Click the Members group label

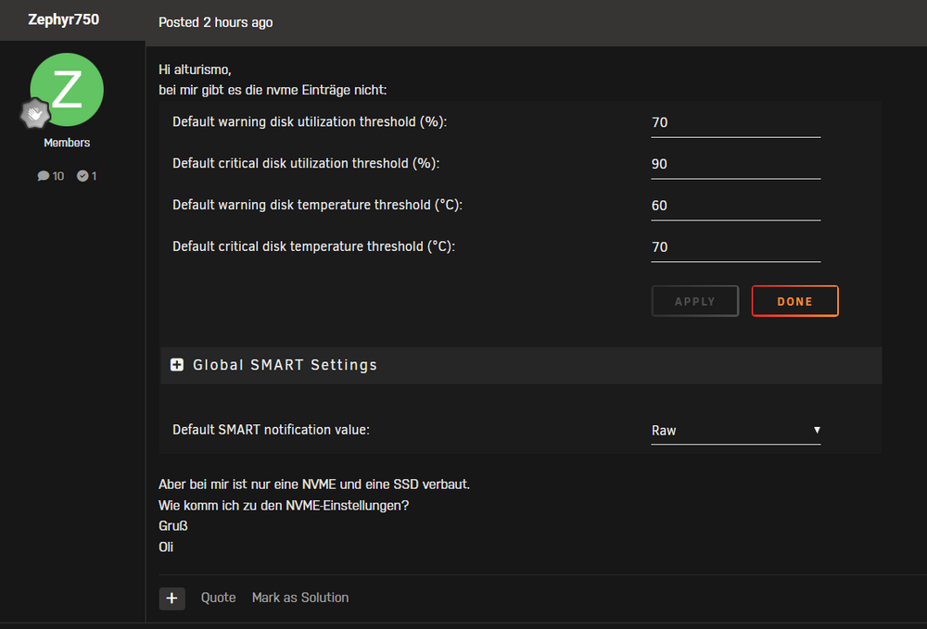coord(67,143)
